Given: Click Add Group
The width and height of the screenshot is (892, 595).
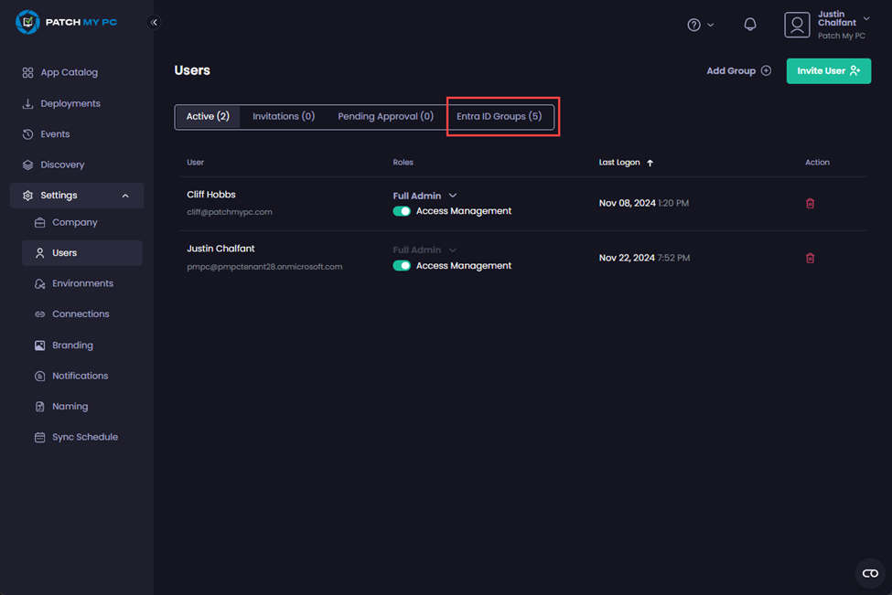Looking at the screenshot, I should (x=737, y=70).
